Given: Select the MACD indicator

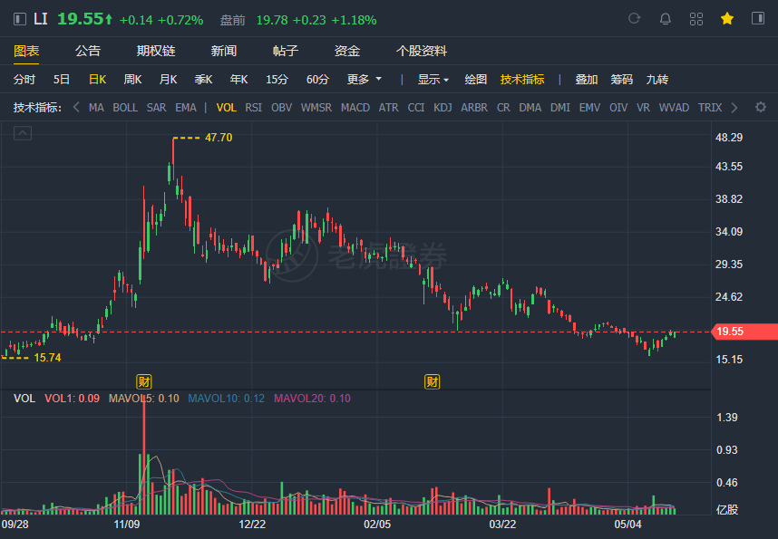Looking at the screenshot, I should tap(355, 108).
